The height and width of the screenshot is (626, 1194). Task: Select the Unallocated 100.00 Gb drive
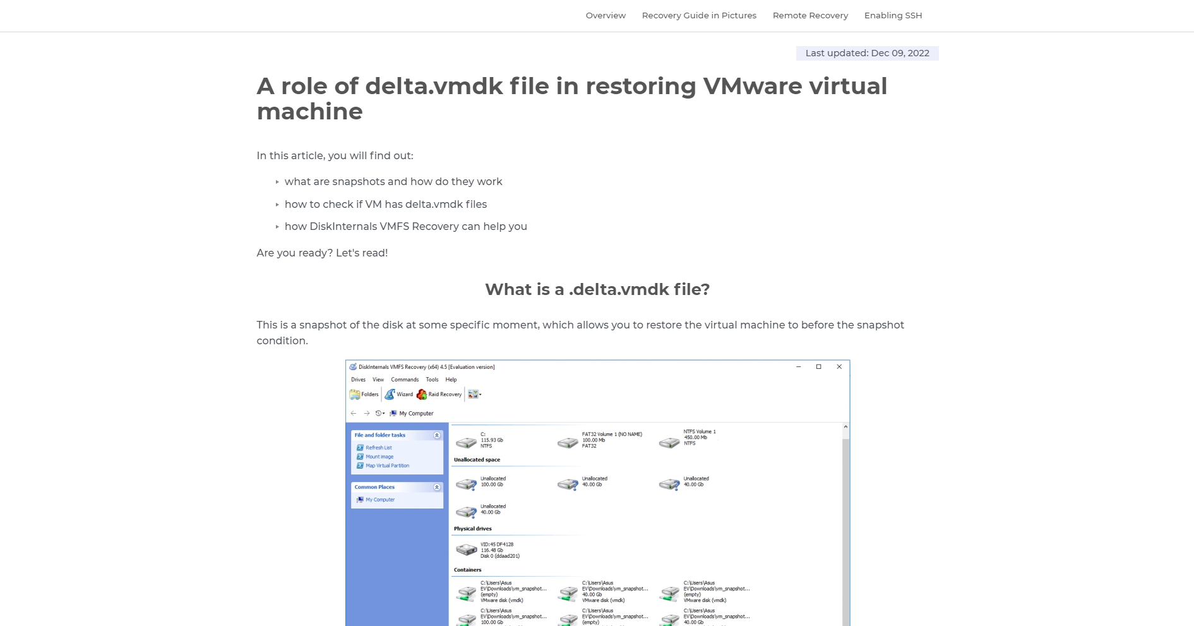pyautogui.click(x=481, y=483)
